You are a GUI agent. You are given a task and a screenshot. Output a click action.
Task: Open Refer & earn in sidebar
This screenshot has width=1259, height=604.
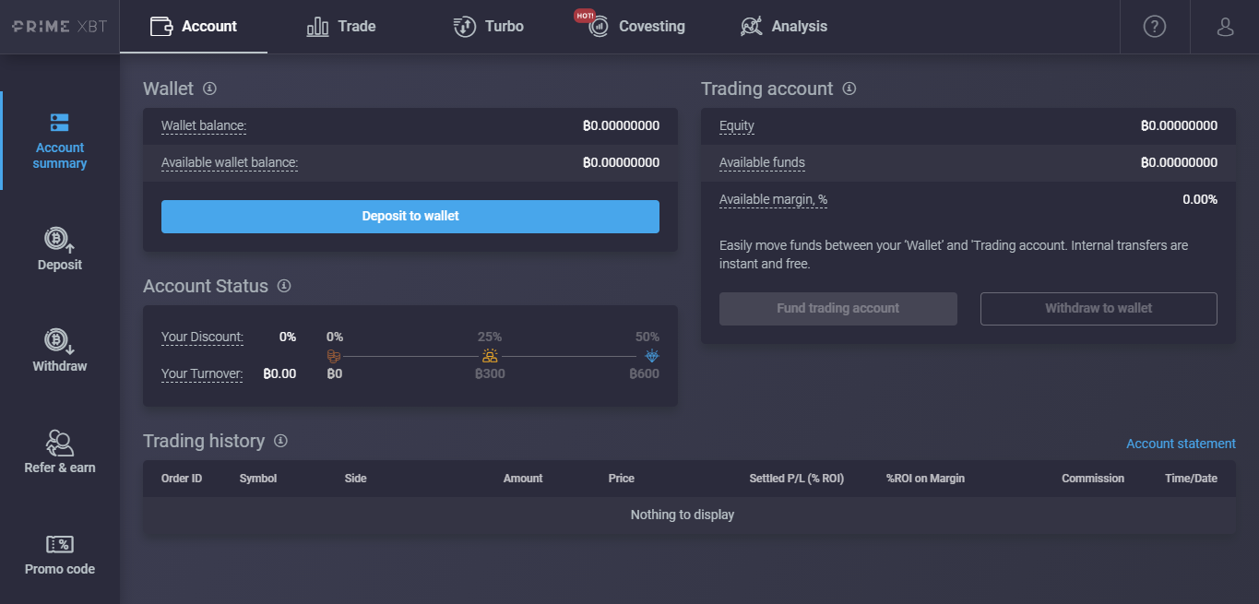click(x=60, y=453)
